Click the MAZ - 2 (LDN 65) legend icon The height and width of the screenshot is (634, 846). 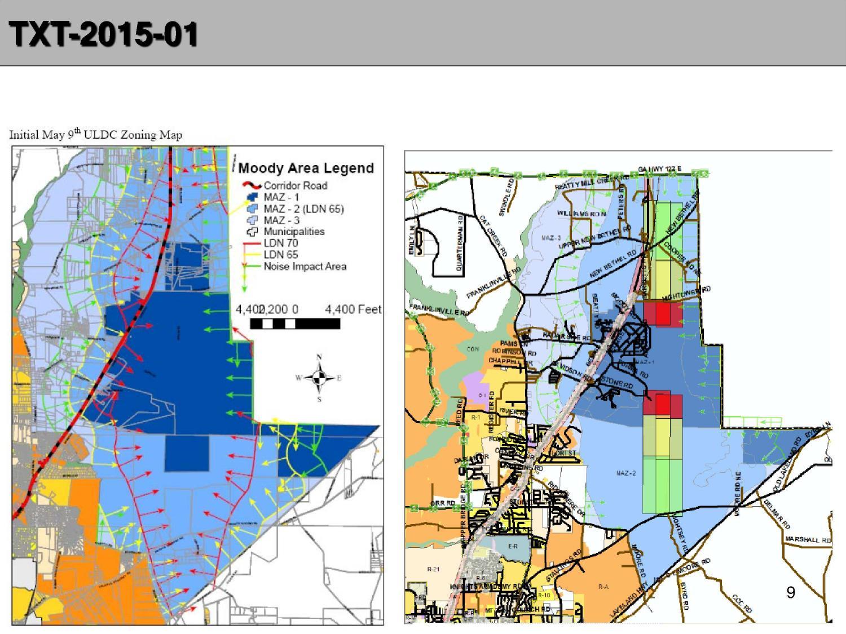pos(252,209)
